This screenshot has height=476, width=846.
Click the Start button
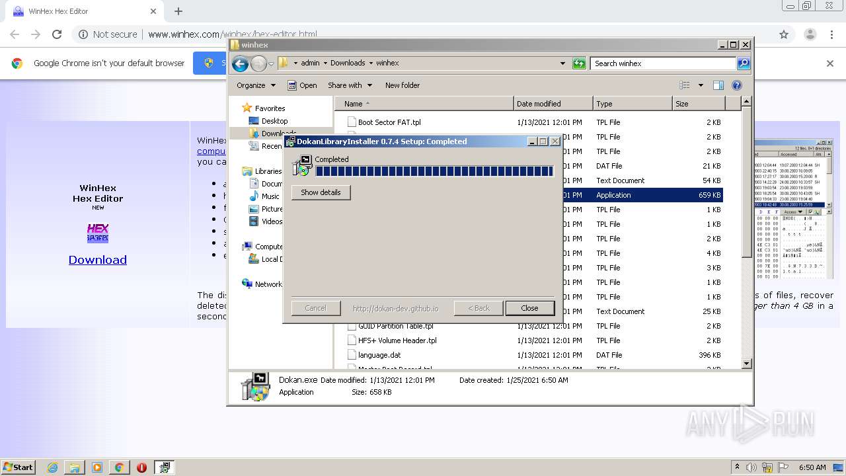pyautogui.click(x=18, y=467)
